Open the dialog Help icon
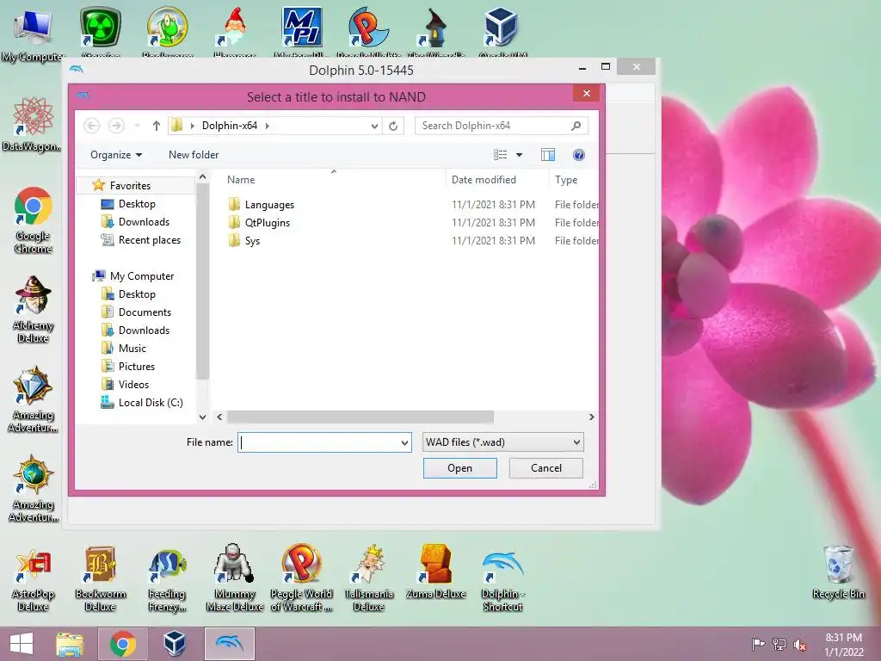Screen dimensions: 881x661 point(579,155)
